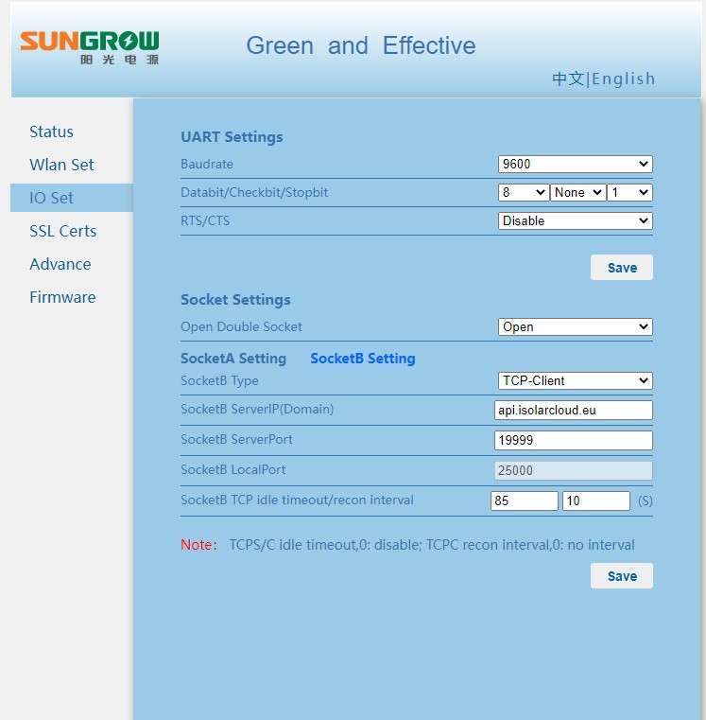Click the Green and Effective slogan
This screenshot has height=720, width=706.
(x=361, y=45)
